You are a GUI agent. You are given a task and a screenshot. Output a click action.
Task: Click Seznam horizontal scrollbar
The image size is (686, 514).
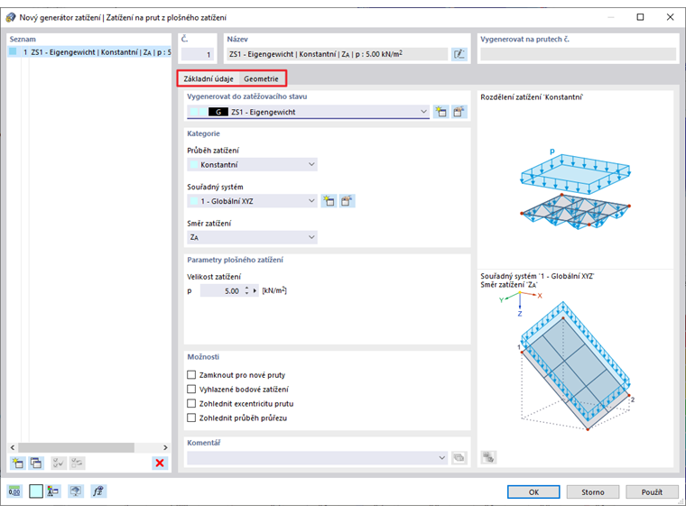(76, 447)
